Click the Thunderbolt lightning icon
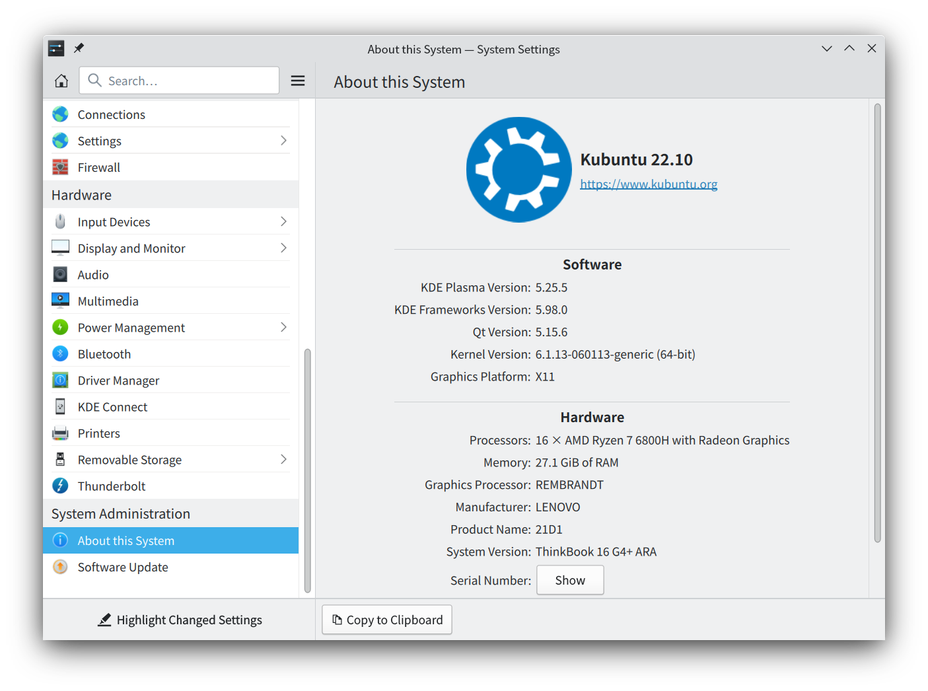The width and height of the screenshot is (928, 691). (60, 486)
